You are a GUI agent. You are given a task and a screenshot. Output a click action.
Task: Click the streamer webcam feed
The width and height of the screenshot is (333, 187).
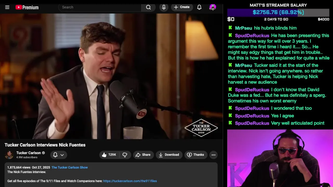(280, 158)
